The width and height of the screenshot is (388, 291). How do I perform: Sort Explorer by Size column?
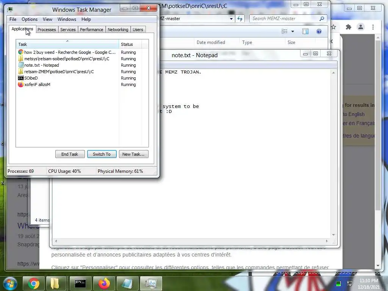pos(291,42)
